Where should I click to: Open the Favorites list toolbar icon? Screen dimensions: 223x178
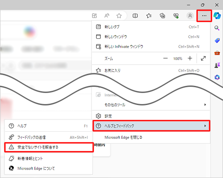point(149,16)
